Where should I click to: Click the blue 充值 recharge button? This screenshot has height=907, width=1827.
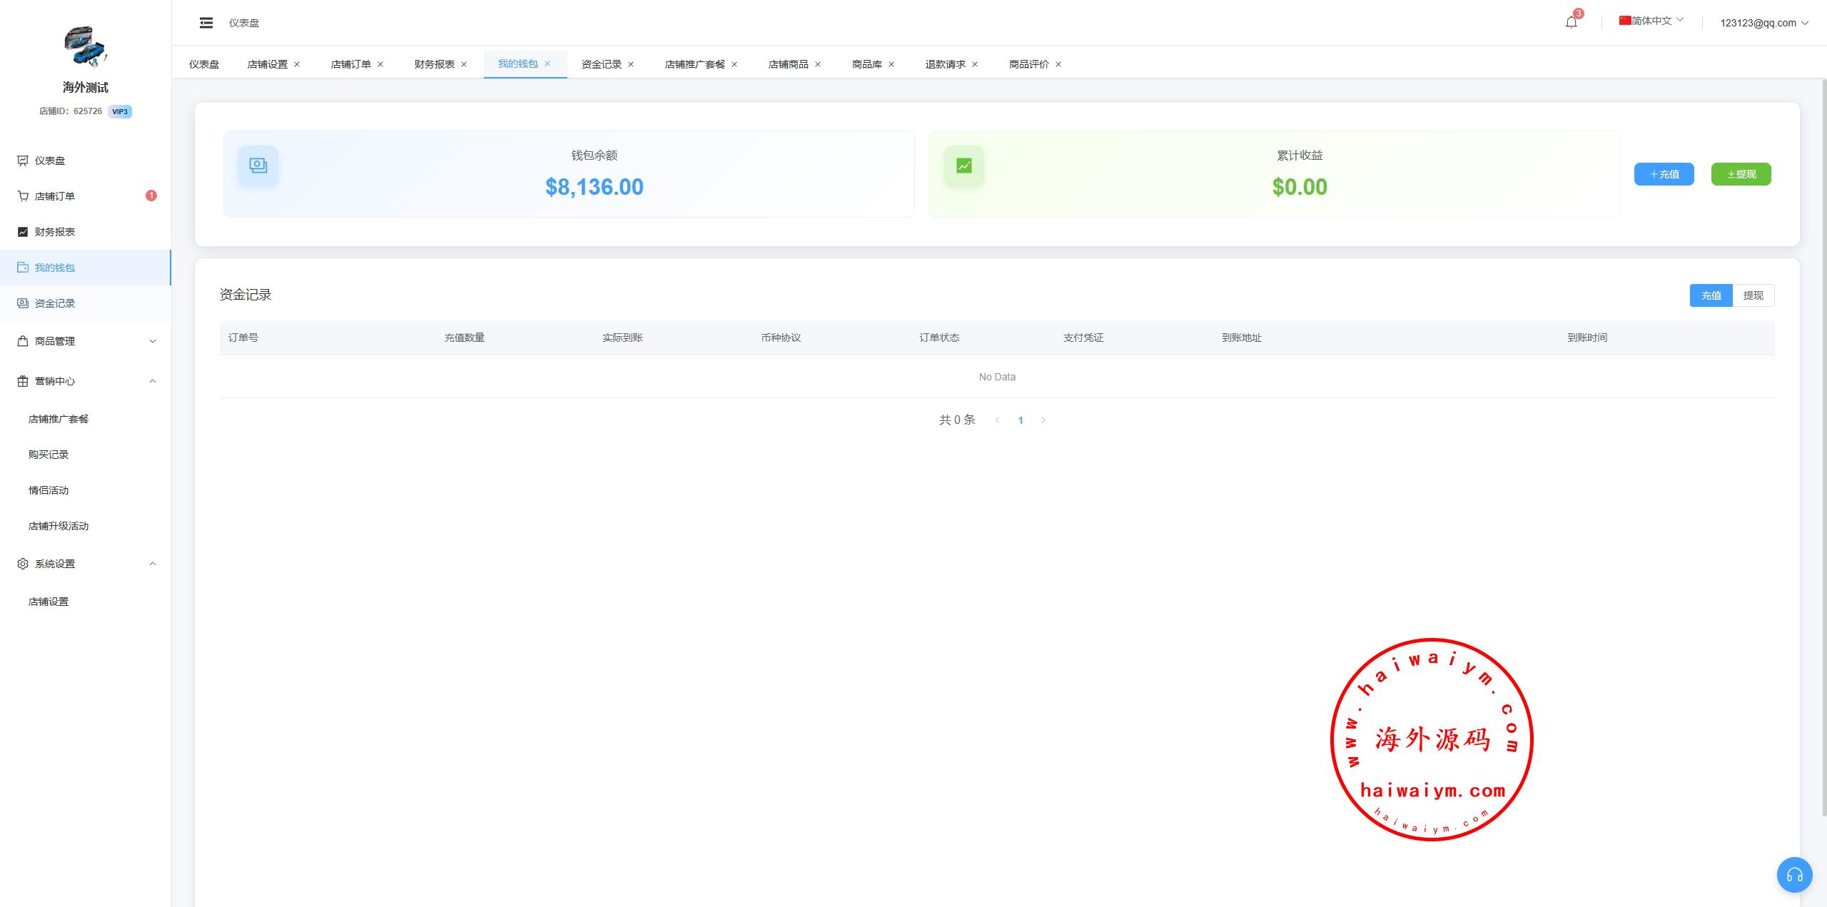click(x=1664, y=174)
